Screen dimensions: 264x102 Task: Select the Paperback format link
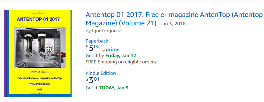click(x=97, y=41)
